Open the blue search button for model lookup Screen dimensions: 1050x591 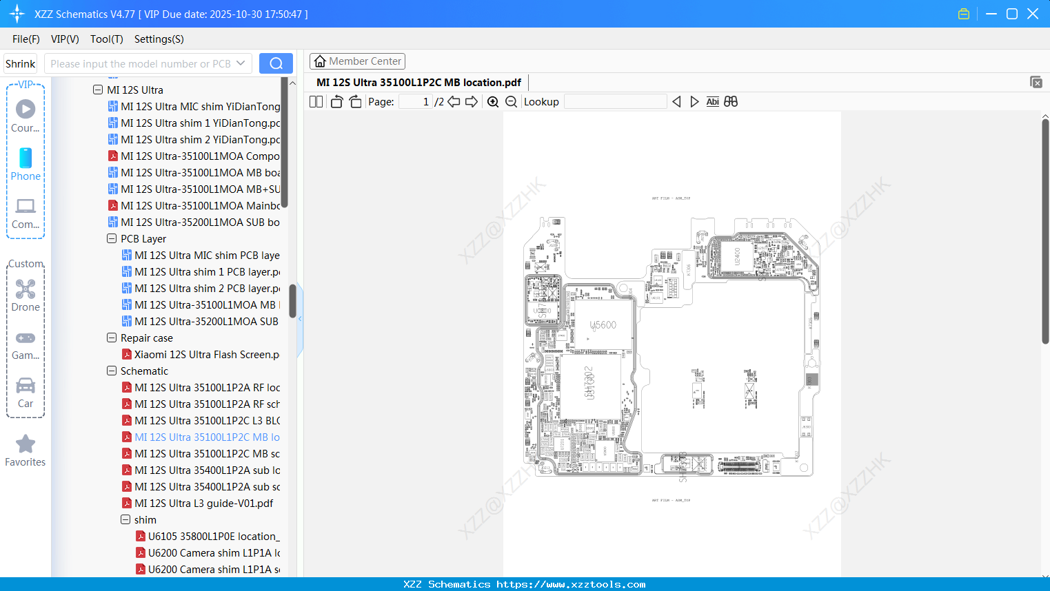[x=276, y=63]
